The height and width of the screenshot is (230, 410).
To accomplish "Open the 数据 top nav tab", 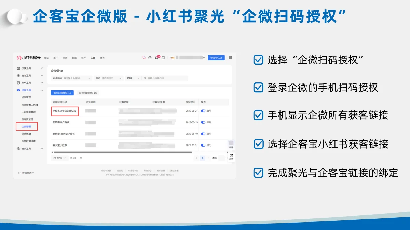I will (74, 58).
